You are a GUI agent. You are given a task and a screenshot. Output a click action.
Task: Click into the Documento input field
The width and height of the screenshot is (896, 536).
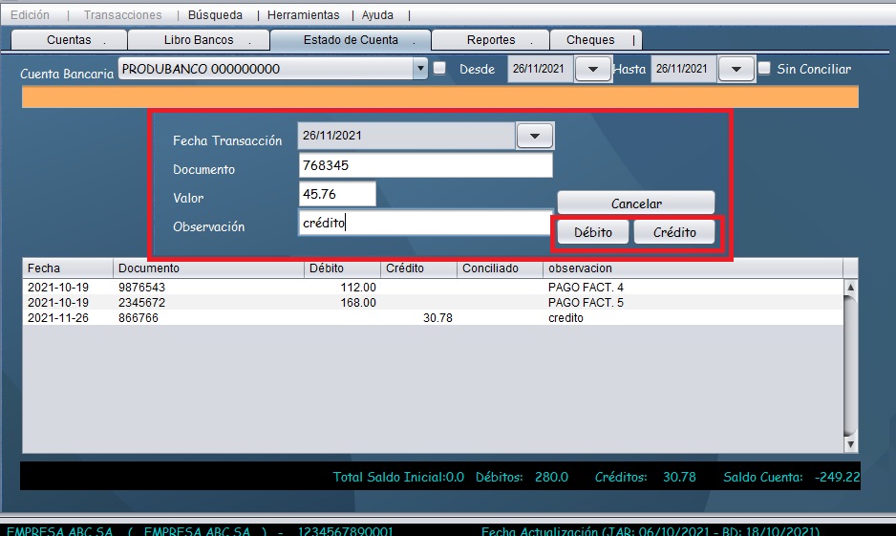(425, 165)
